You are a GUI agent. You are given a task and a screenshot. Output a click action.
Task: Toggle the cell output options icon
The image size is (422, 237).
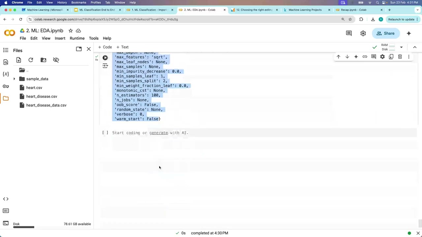(x=105, y=66)
